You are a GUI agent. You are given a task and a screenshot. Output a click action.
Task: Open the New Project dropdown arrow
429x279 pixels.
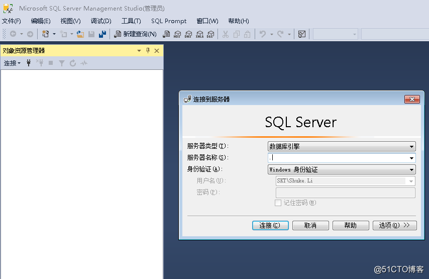pos(54,34)
